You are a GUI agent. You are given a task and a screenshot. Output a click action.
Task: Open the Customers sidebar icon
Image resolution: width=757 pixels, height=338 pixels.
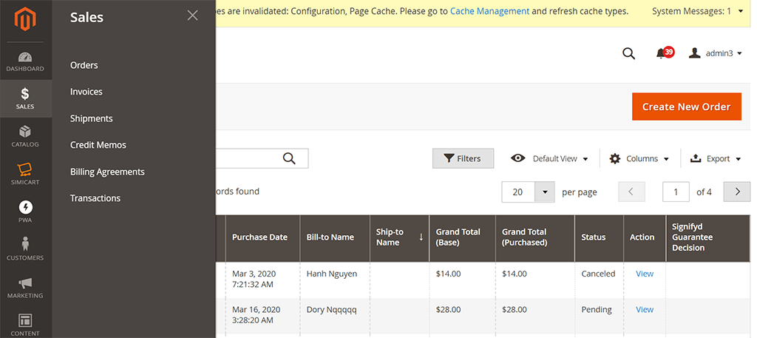tap(25, 249)
